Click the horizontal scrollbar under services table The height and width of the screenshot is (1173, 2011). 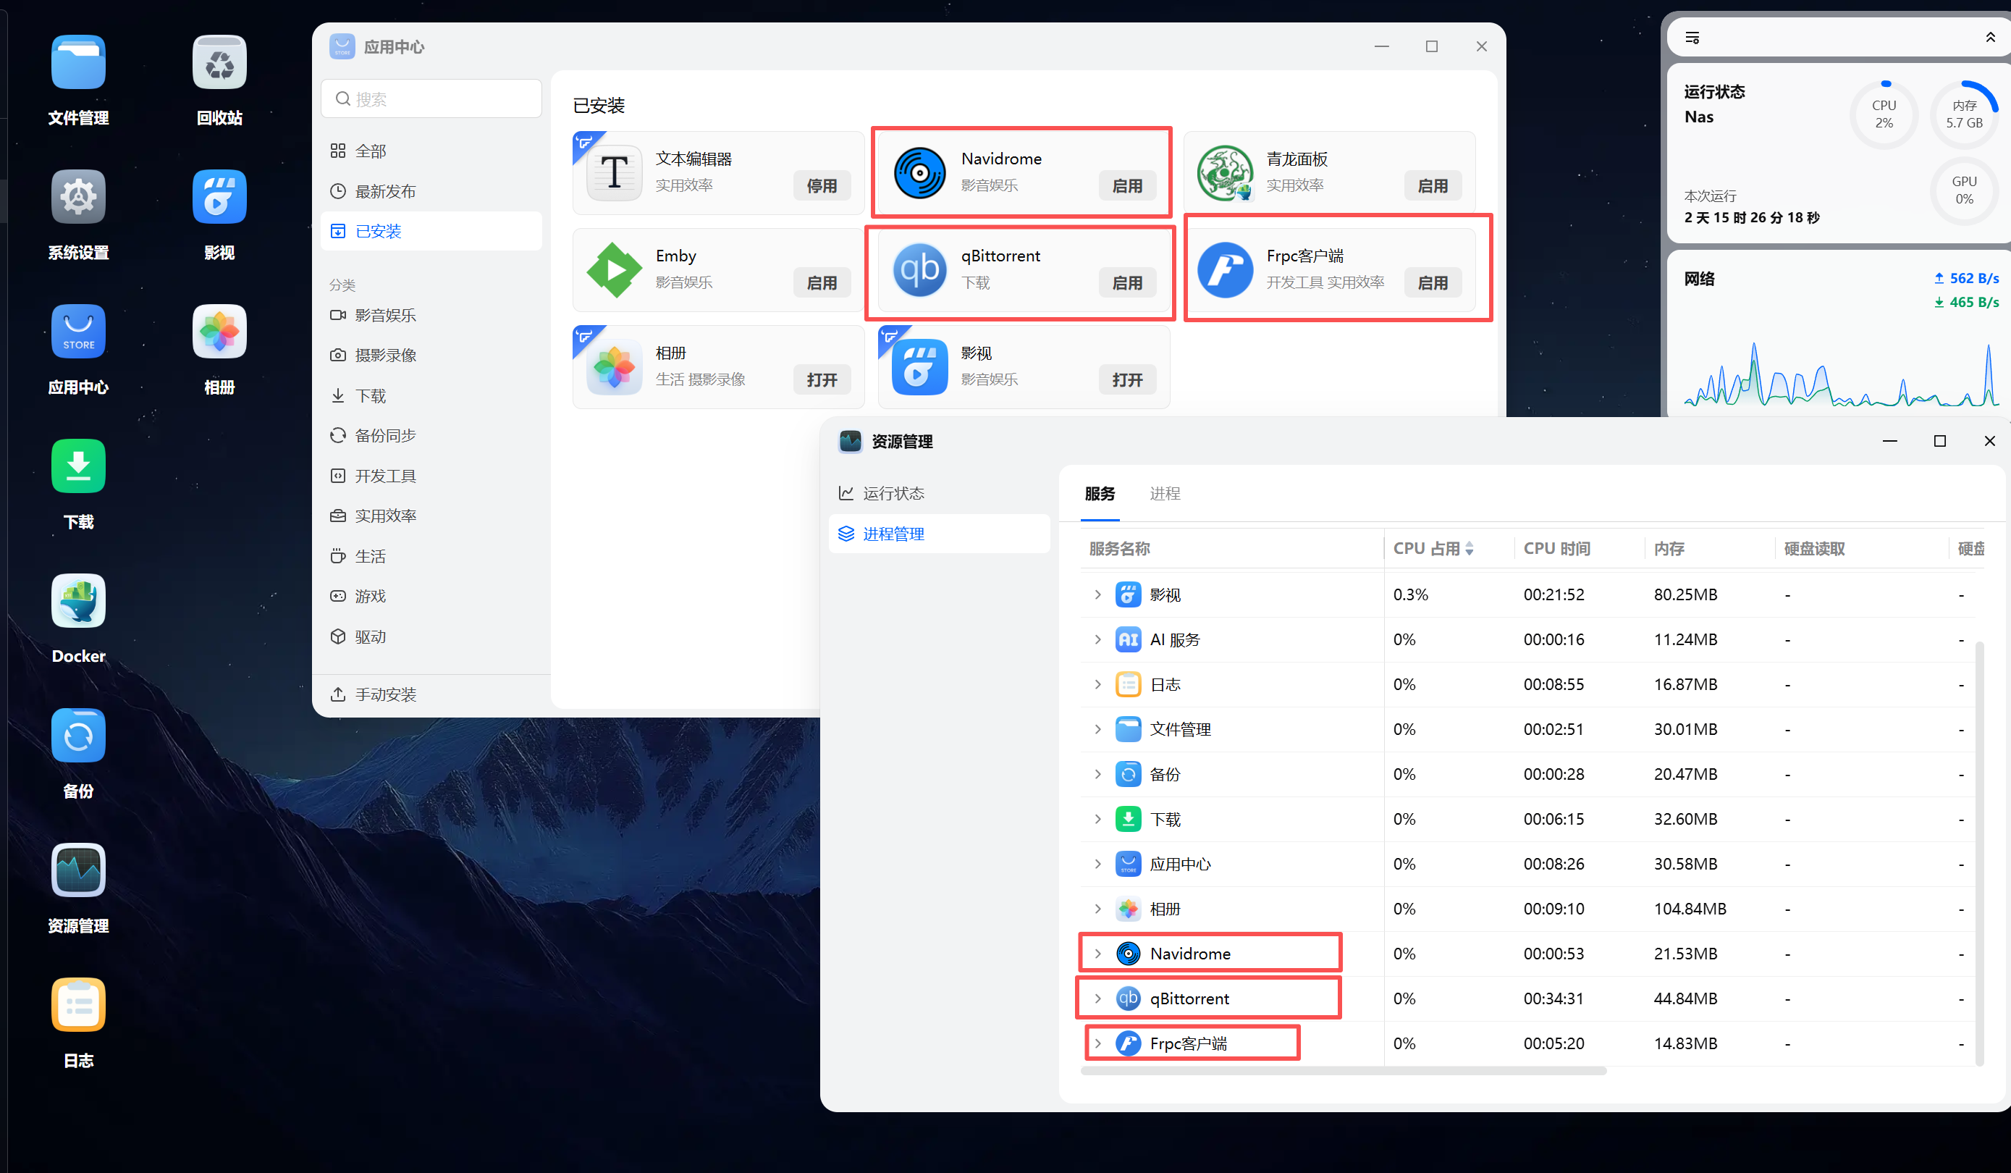click(1343, 1071)
